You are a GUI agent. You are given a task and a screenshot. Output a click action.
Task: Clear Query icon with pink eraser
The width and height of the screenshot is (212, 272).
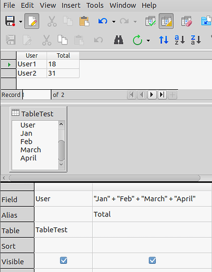186,21
